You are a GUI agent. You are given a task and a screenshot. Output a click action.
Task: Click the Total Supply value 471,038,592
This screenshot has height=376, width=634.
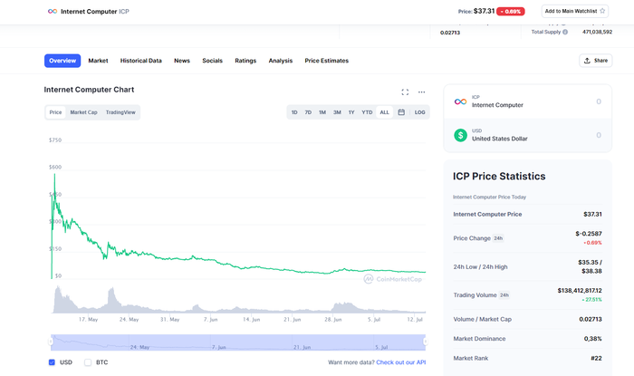pos(597,32)
